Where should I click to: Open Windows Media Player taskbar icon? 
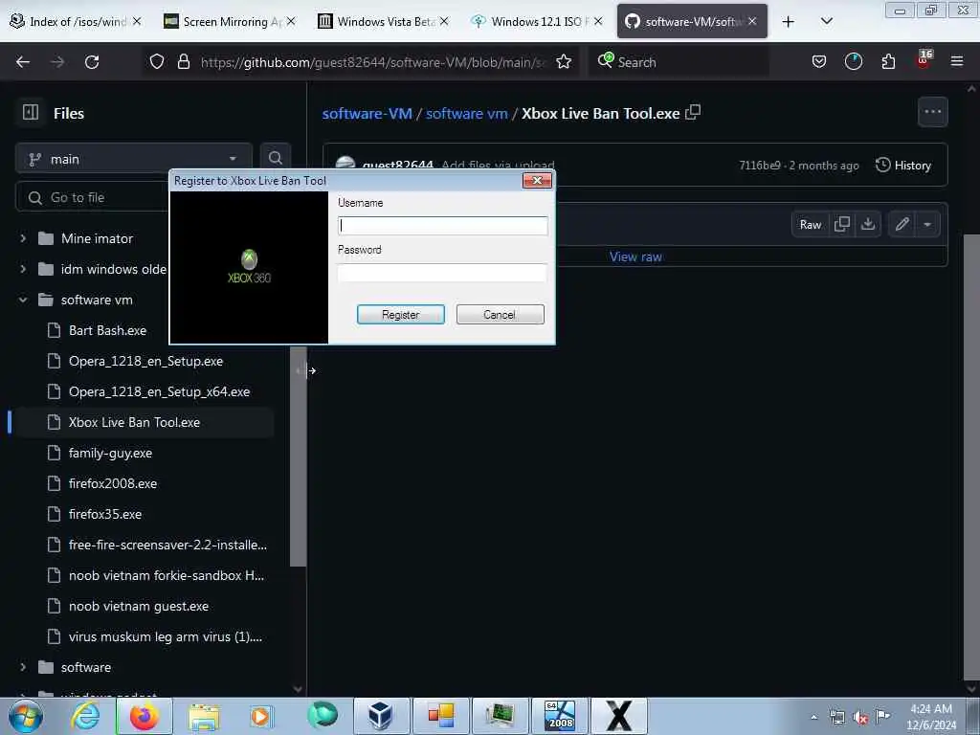pyautogui.click(x=260, y=716)
